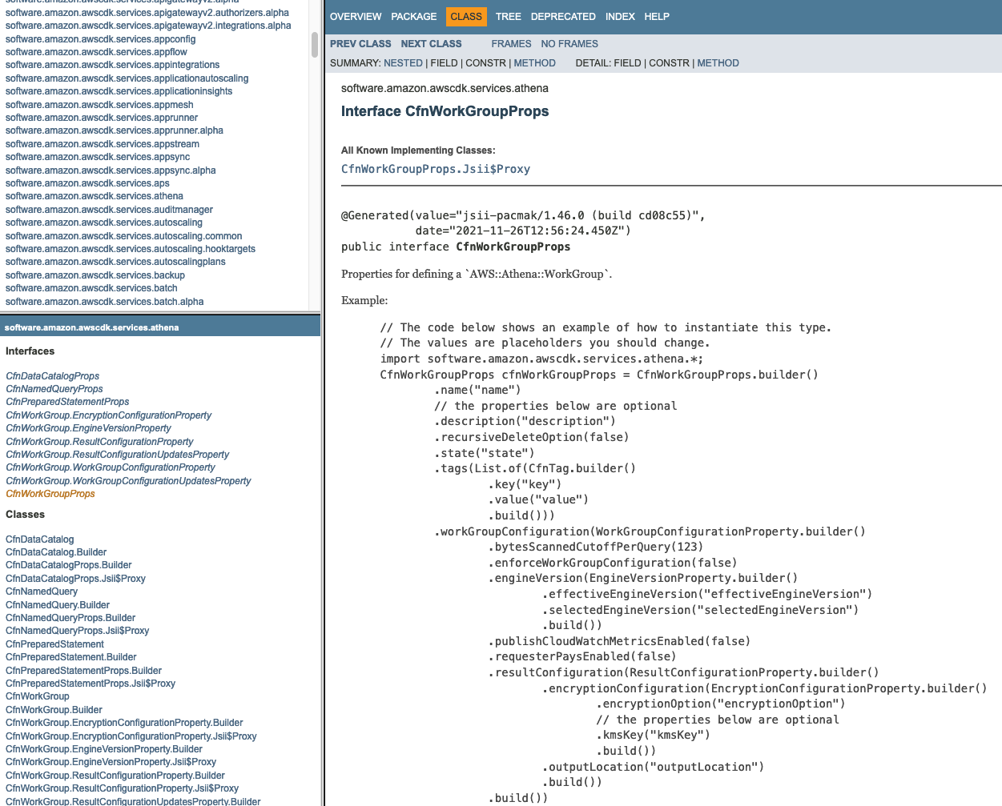Open package software.amazon.awscdk.services.batch
The image size is (1002, 806).
point(91,288)
